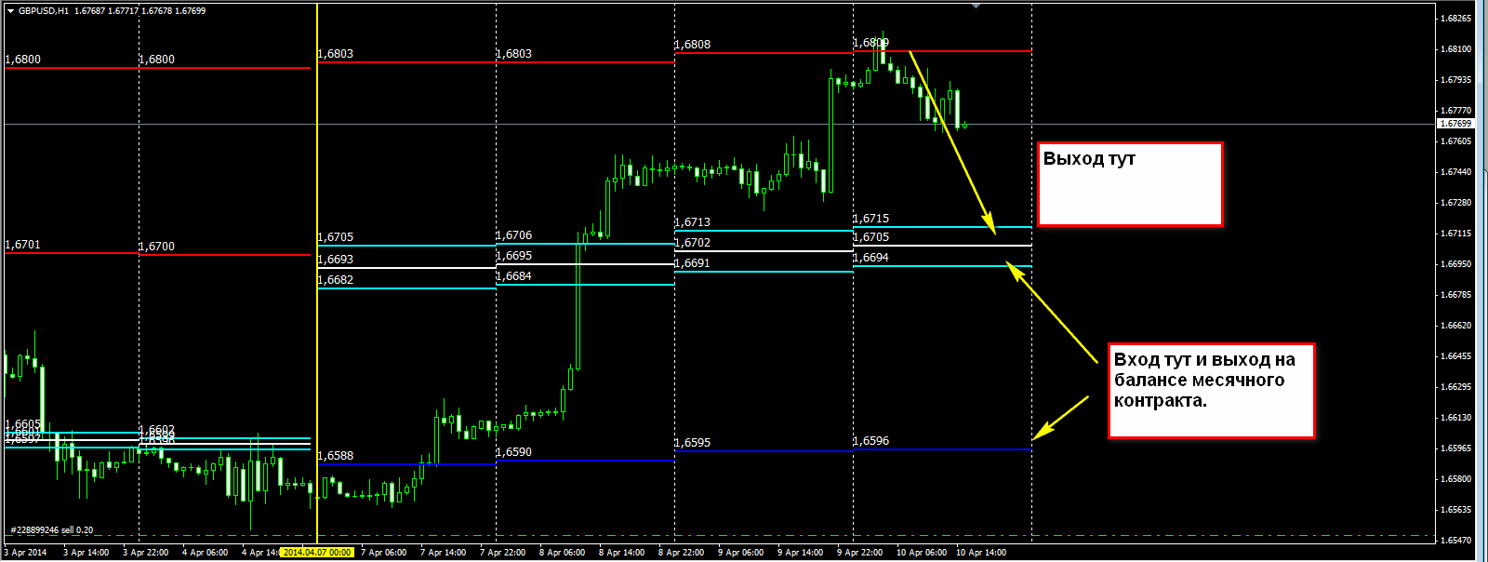The image size is (1488, 562).
Task: Select the highlighted 2014.04.07 00:00 date label
Action: coord(317,553)
